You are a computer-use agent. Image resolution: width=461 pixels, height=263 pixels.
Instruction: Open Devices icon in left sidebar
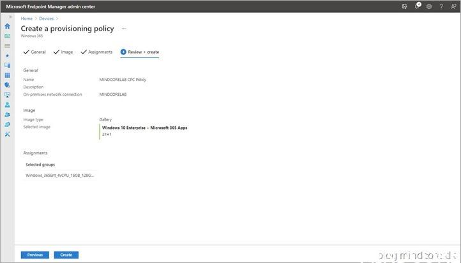point(7,65)
